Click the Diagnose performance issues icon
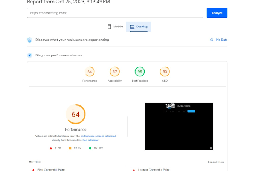256x171 pixels. pos(29,55)
